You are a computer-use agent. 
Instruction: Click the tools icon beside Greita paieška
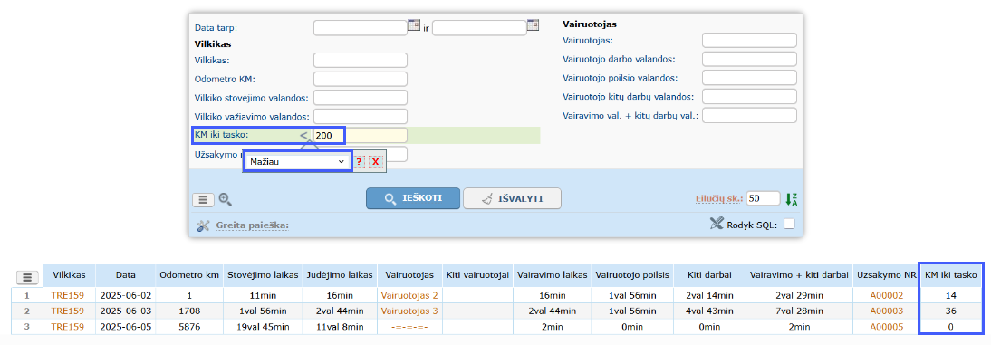pos(203,225)
